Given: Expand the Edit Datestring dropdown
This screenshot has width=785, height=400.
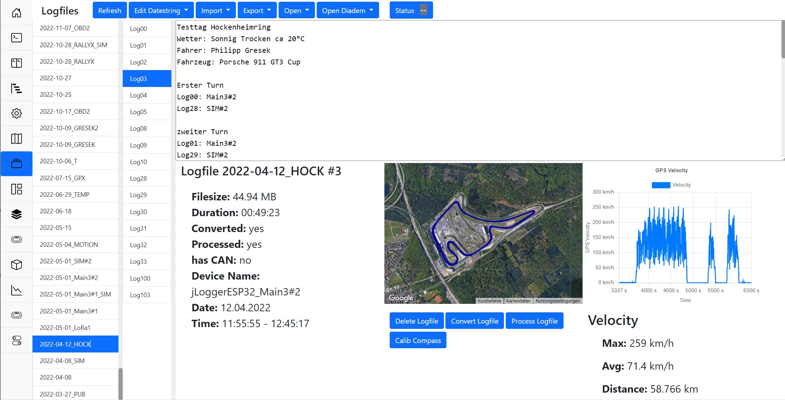Looking at the screenshot, I should 161,11.
